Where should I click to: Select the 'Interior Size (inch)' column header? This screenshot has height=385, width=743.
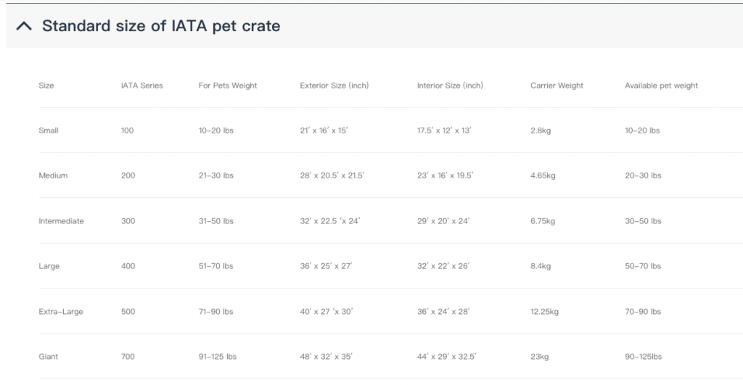tap(450, 86)
